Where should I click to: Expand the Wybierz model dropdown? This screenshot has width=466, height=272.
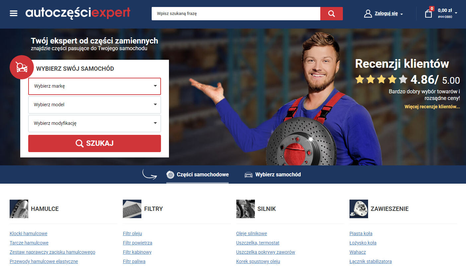[x=95, y=105]
